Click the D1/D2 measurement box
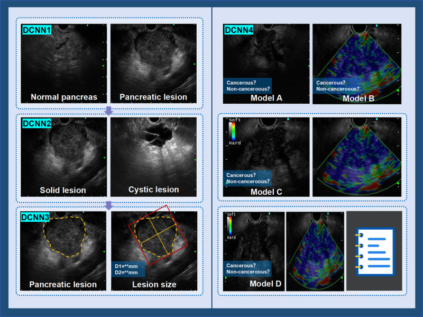Viewport: 423px width, 317px height. coord(128,269)
